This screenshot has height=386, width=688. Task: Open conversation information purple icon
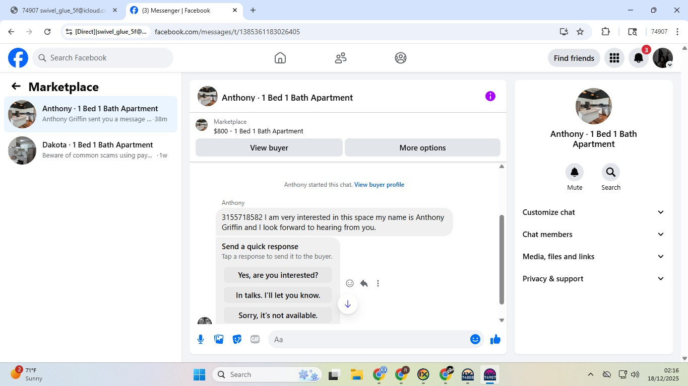click(490, 96)
